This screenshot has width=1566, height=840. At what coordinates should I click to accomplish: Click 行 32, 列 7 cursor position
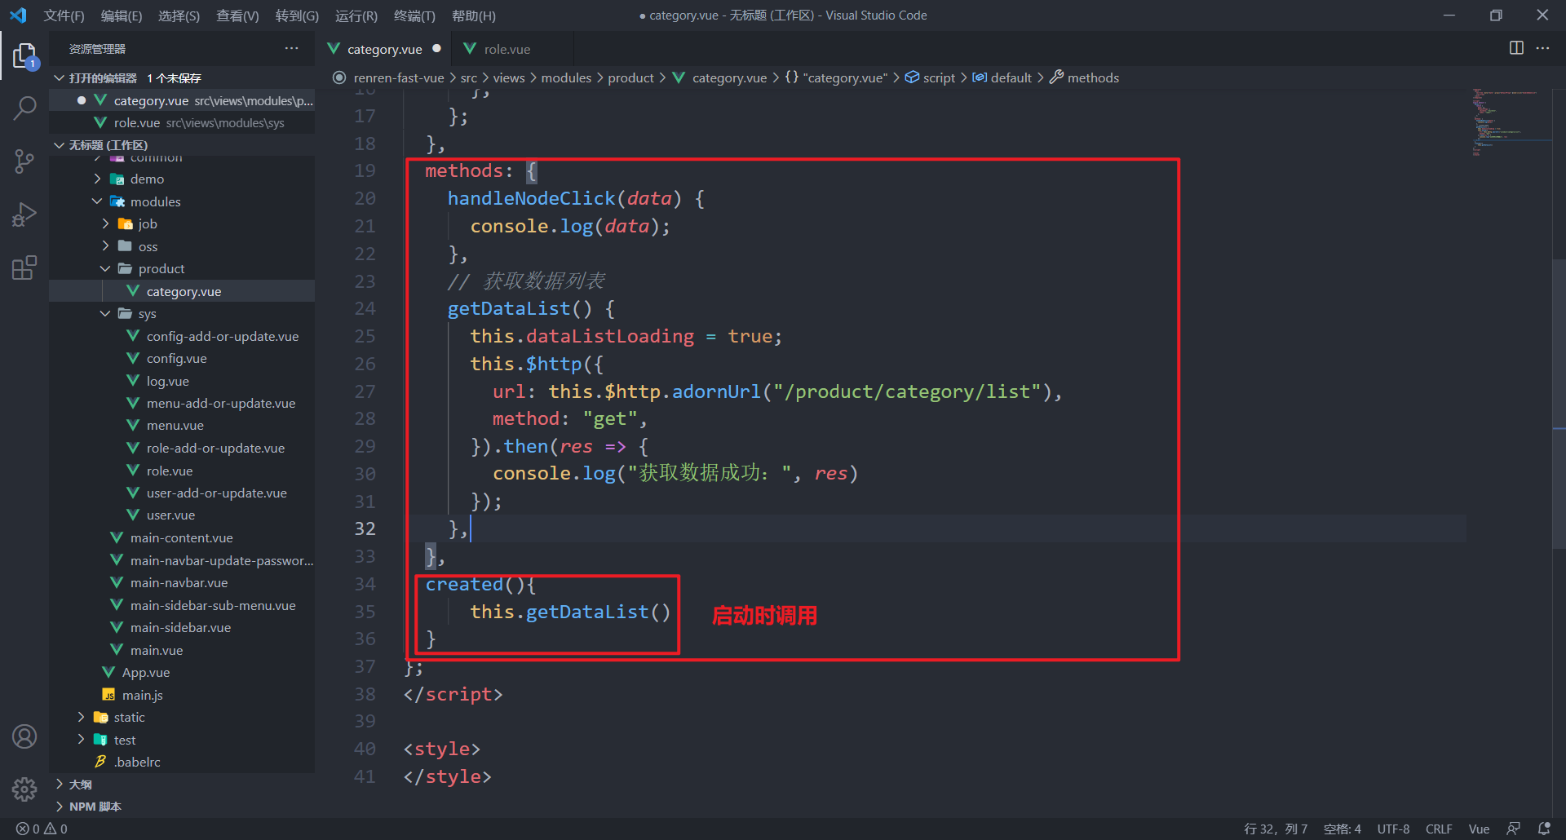click(1276, 829)
